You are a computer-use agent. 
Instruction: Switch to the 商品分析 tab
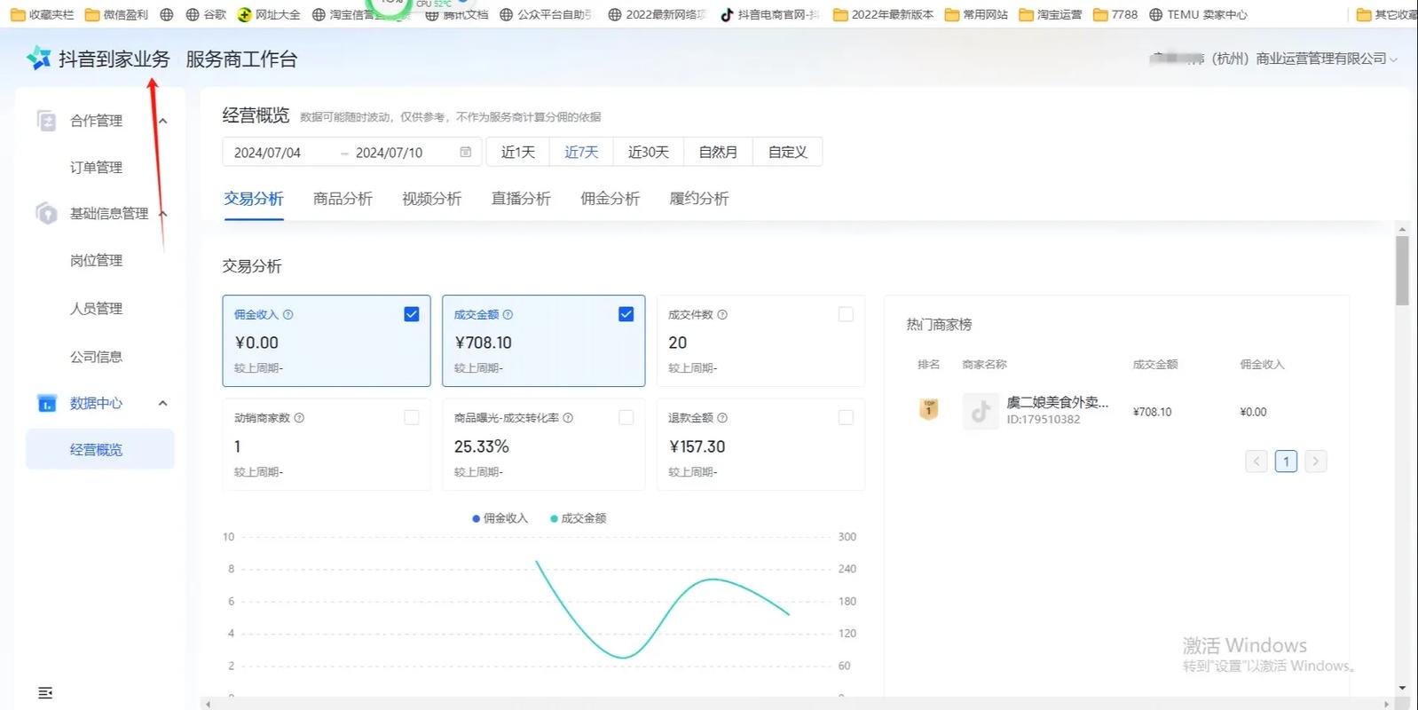(343, 199)
